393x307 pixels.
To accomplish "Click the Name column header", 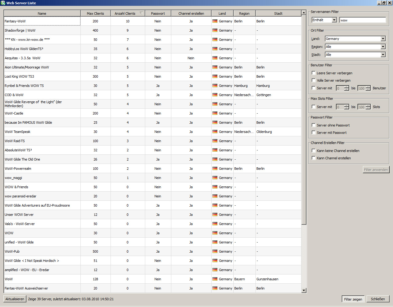I will tap(42, 14).
